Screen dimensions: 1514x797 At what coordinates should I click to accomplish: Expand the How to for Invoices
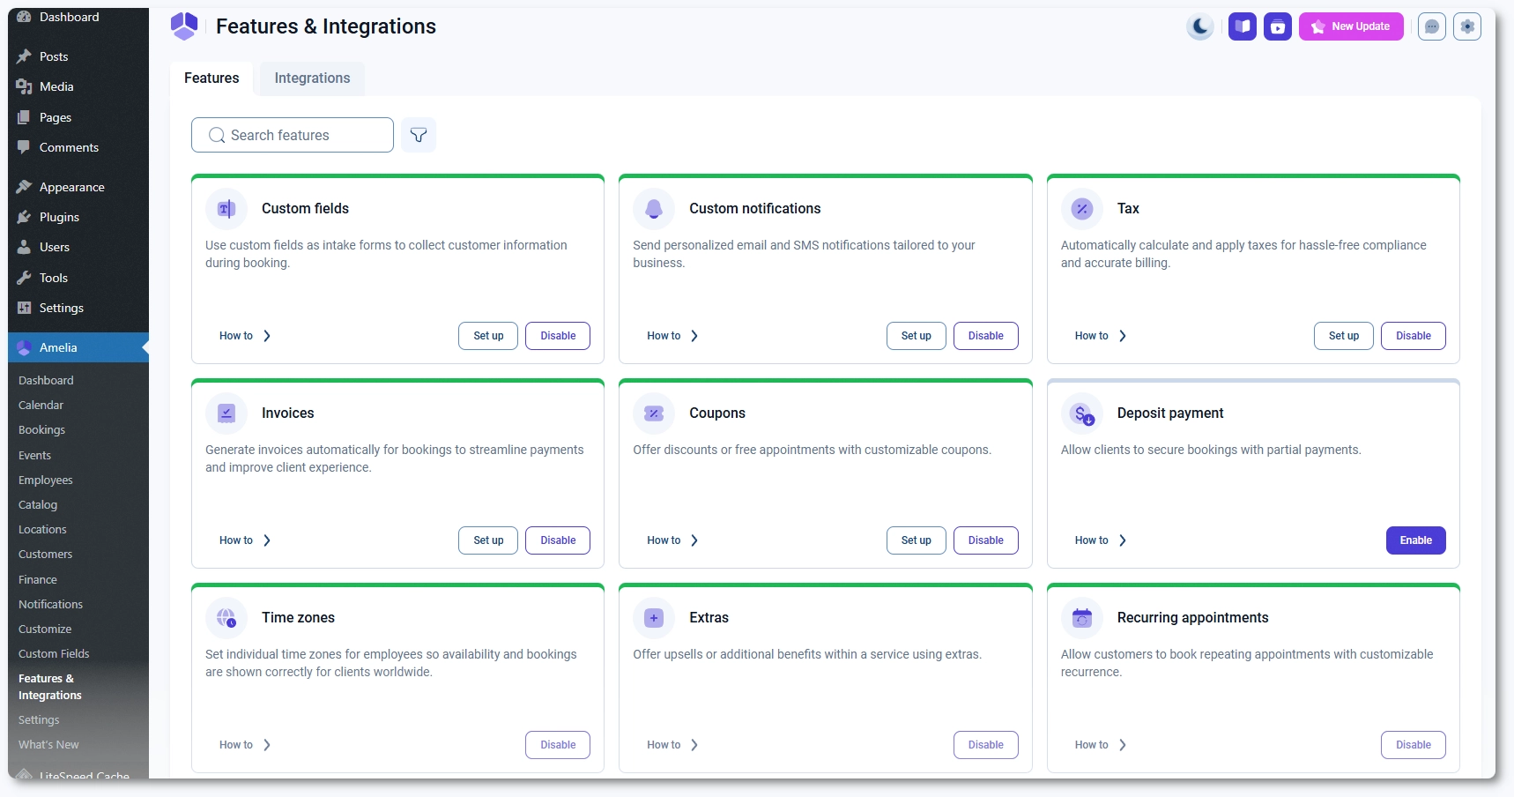[x=245, y=540]
